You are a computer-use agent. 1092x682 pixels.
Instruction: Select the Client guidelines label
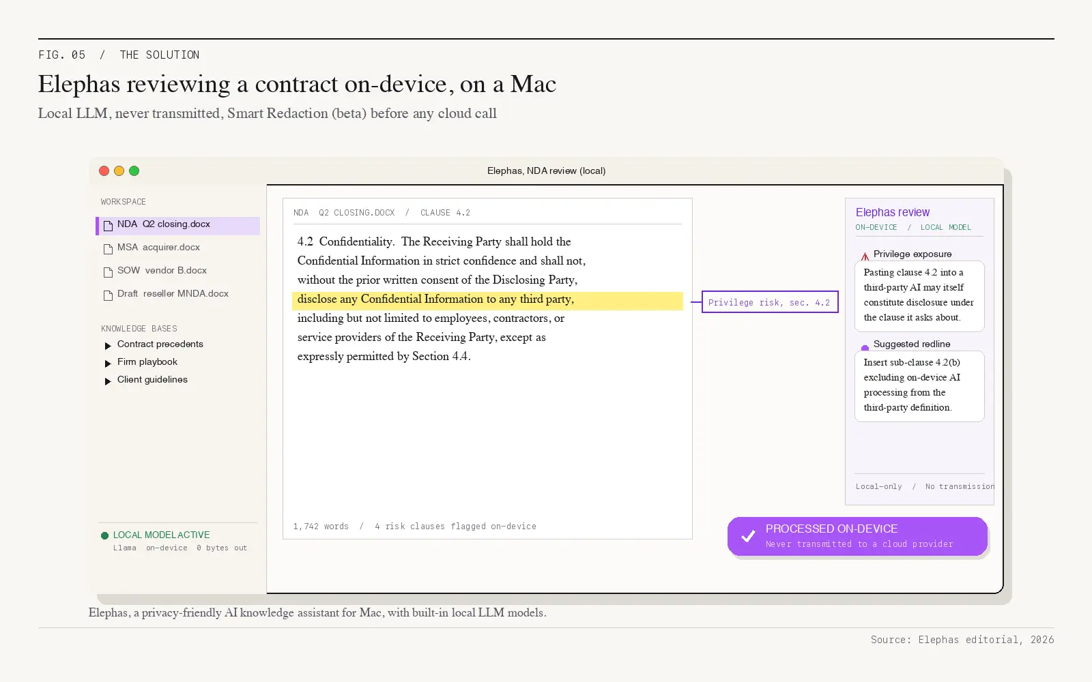(152, 380)
